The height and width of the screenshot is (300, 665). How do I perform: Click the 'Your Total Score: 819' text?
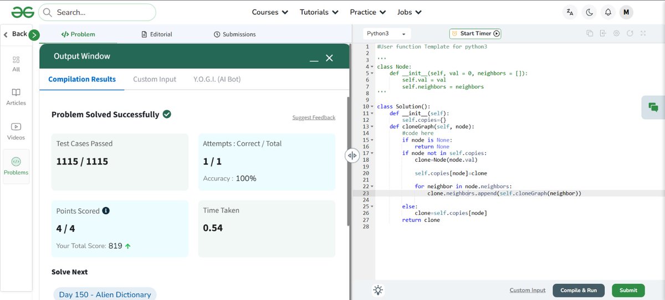[89, 246]
